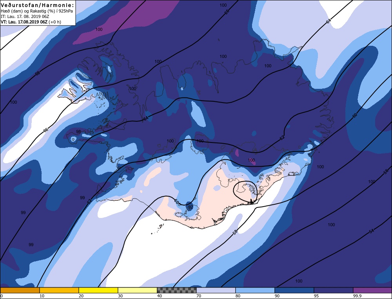Click the yellow 20-30 legend swatch
The width and height of the screenshot is (392, 299).
[x=98, y=290]
